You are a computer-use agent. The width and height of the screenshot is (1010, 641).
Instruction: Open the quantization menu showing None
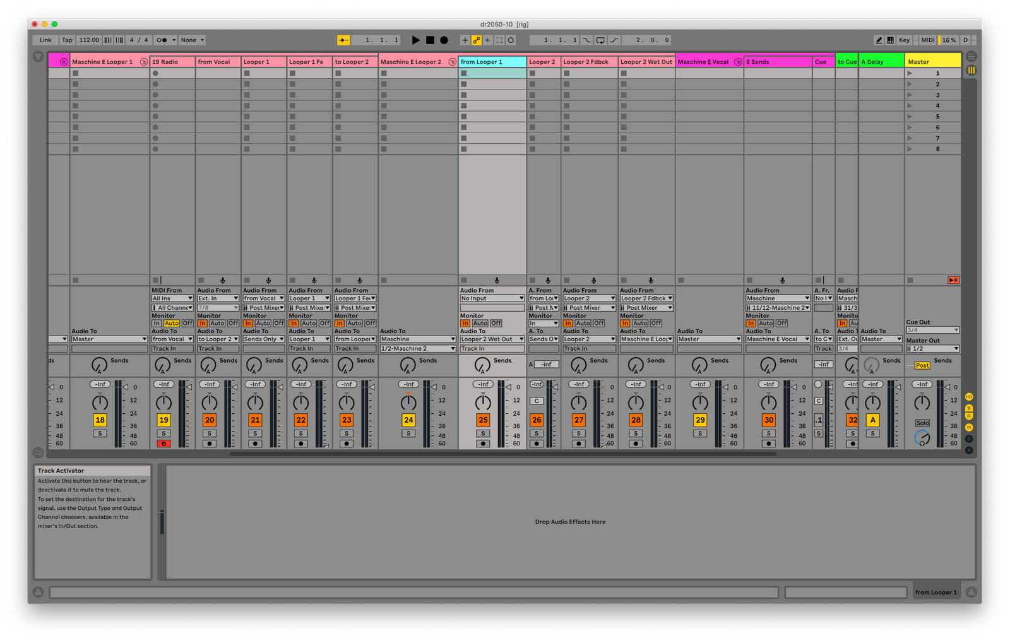pyautogui.click(x=193, y=40)
